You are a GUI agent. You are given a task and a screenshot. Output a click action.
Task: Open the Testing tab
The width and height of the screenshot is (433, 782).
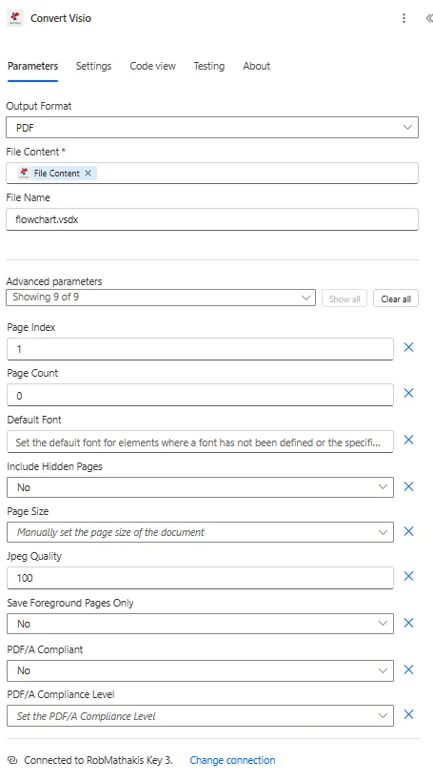(x=209, y=67)
